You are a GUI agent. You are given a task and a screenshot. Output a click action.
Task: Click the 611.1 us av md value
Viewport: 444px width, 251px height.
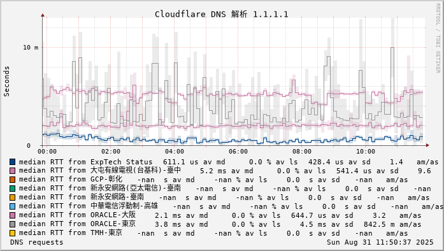(x=194, y=162)
